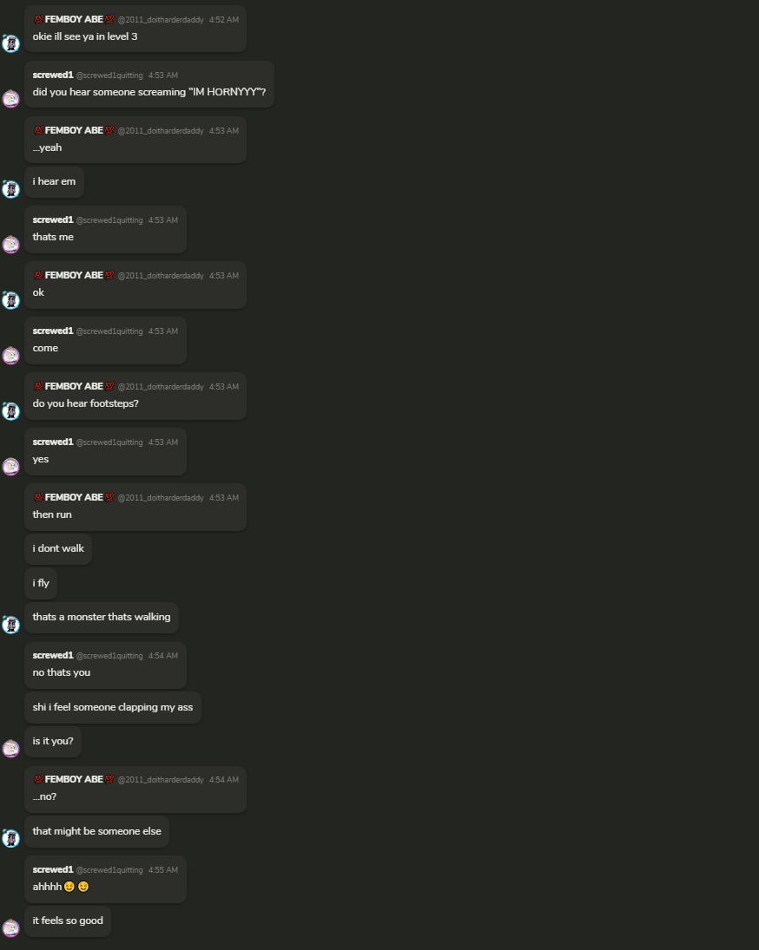Image resolution: width=759 pixels, height=950 pixels.
Task: Click the avatar beside the "ok" message
Action: [11, 299]
